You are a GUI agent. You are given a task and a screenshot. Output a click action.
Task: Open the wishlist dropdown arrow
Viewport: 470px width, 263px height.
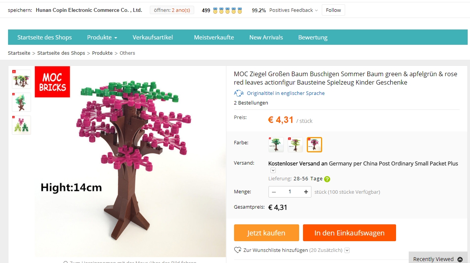click(x=347, y=250)
